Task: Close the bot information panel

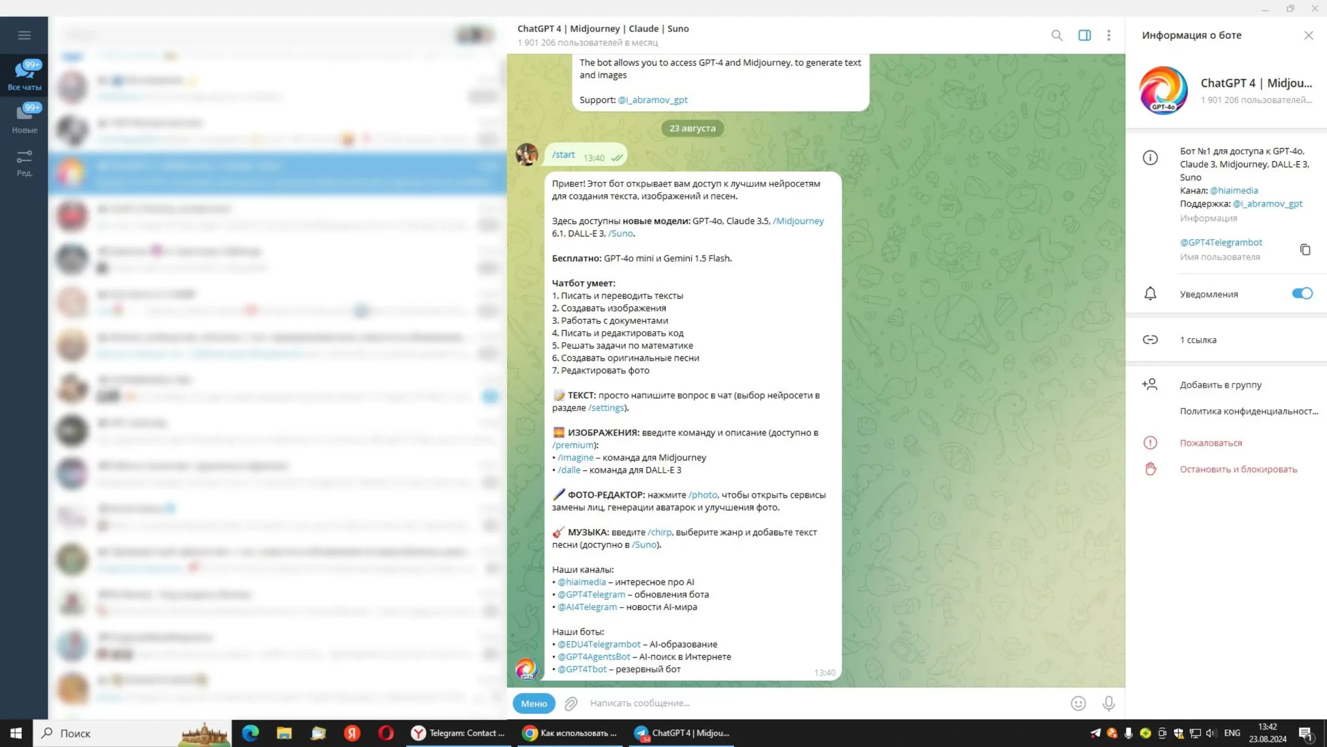Action: (1308, 35)
